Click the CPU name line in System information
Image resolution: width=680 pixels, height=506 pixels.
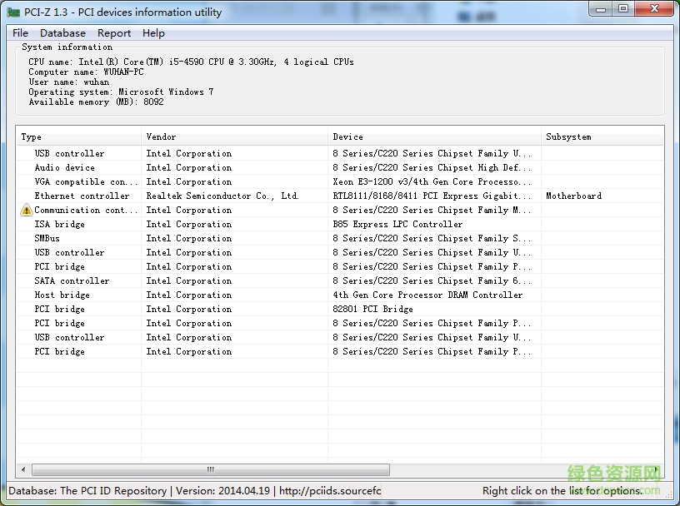point(192,62)
